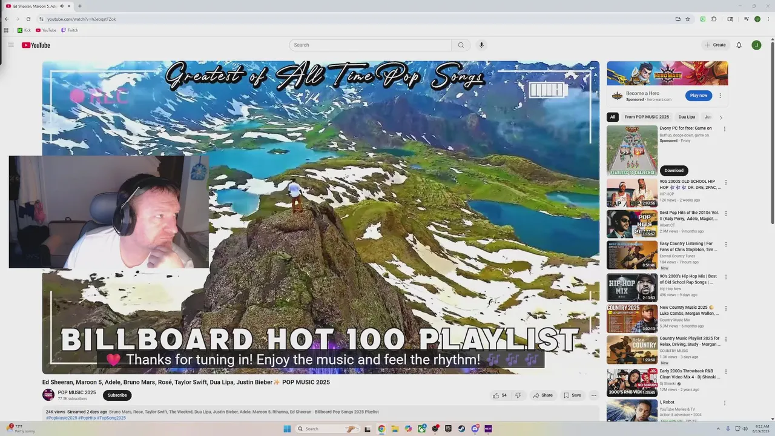This screenshot has width=775, height=436.
Task: Click Play now on the Hero Wars ad
Action: pos(699,96)
